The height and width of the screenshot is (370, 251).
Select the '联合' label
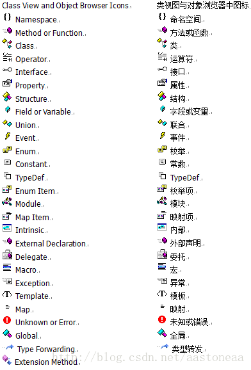coord(177,125)
